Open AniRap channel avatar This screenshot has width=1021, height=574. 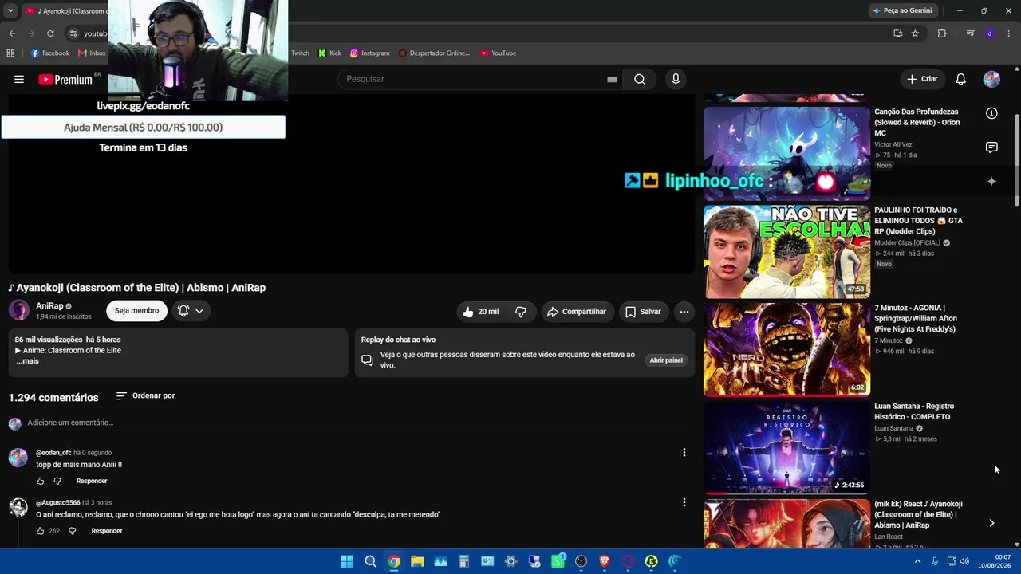point(19,310)
